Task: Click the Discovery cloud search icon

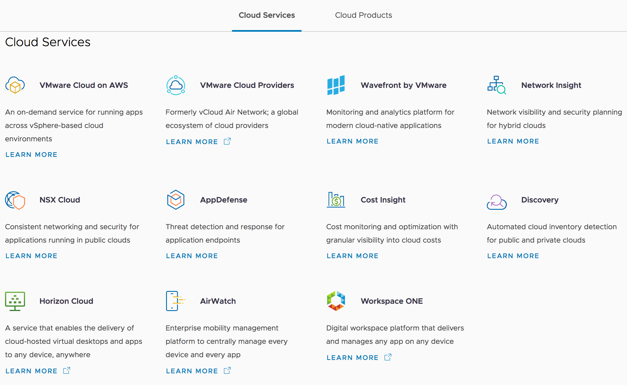Action: tap(497, 202)
